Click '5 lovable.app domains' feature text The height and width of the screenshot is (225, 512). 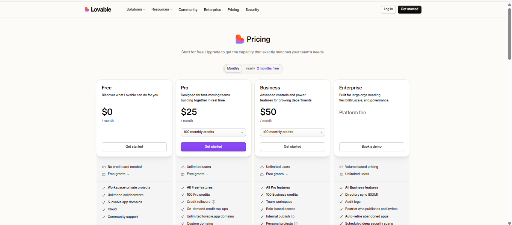point(125,202)
